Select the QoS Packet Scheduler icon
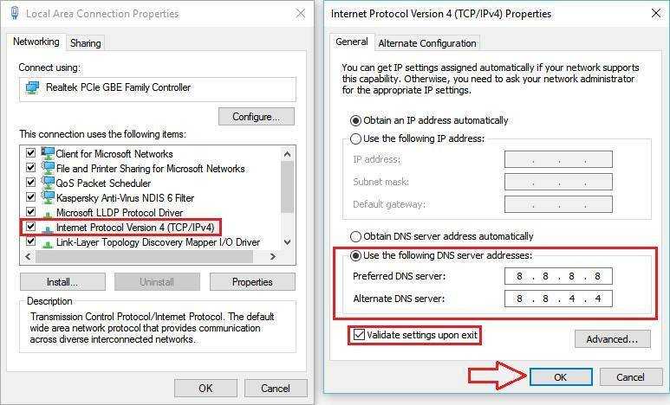The image size is (670, 405). coord(48,183)
